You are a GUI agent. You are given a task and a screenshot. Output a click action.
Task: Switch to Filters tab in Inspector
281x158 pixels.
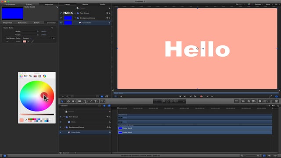point(37,23)
